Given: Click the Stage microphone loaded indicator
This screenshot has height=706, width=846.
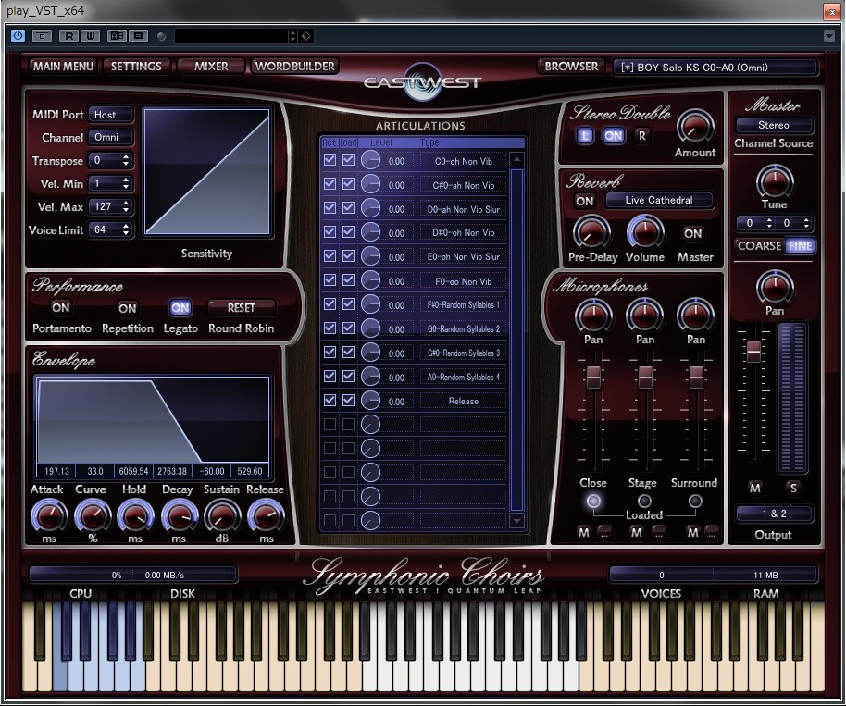Looking at the screenshot, I should pos(644,502).
